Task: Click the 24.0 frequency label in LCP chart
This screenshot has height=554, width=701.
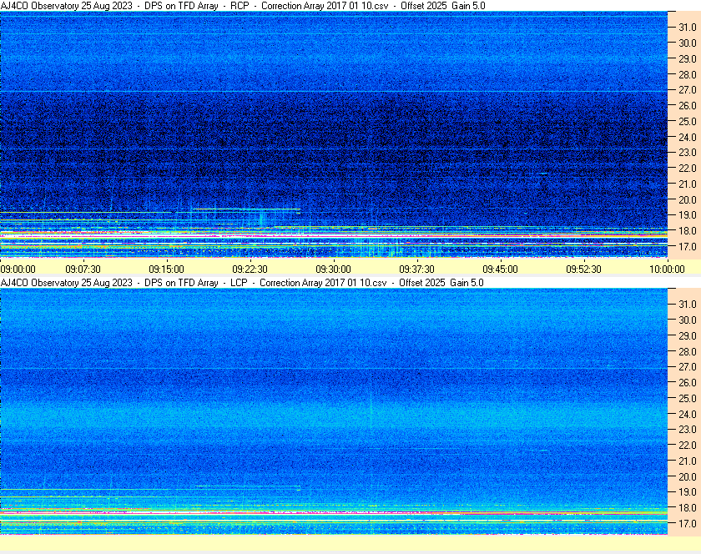Action: pyautogui.click(x=688, y=414)
